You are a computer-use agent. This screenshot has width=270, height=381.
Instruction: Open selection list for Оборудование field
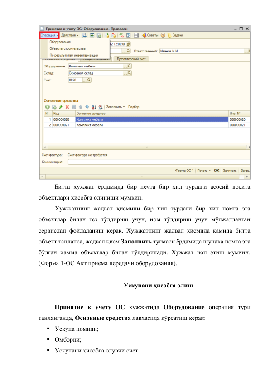125,66
